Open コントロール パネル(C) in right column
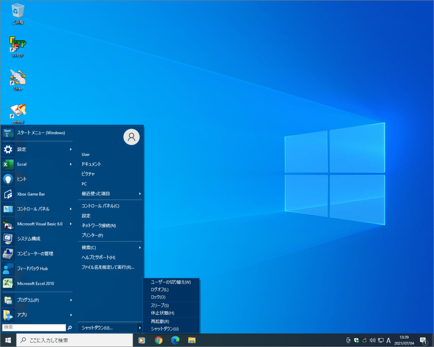This screenshot has width=434, height=347. point(100,206)
